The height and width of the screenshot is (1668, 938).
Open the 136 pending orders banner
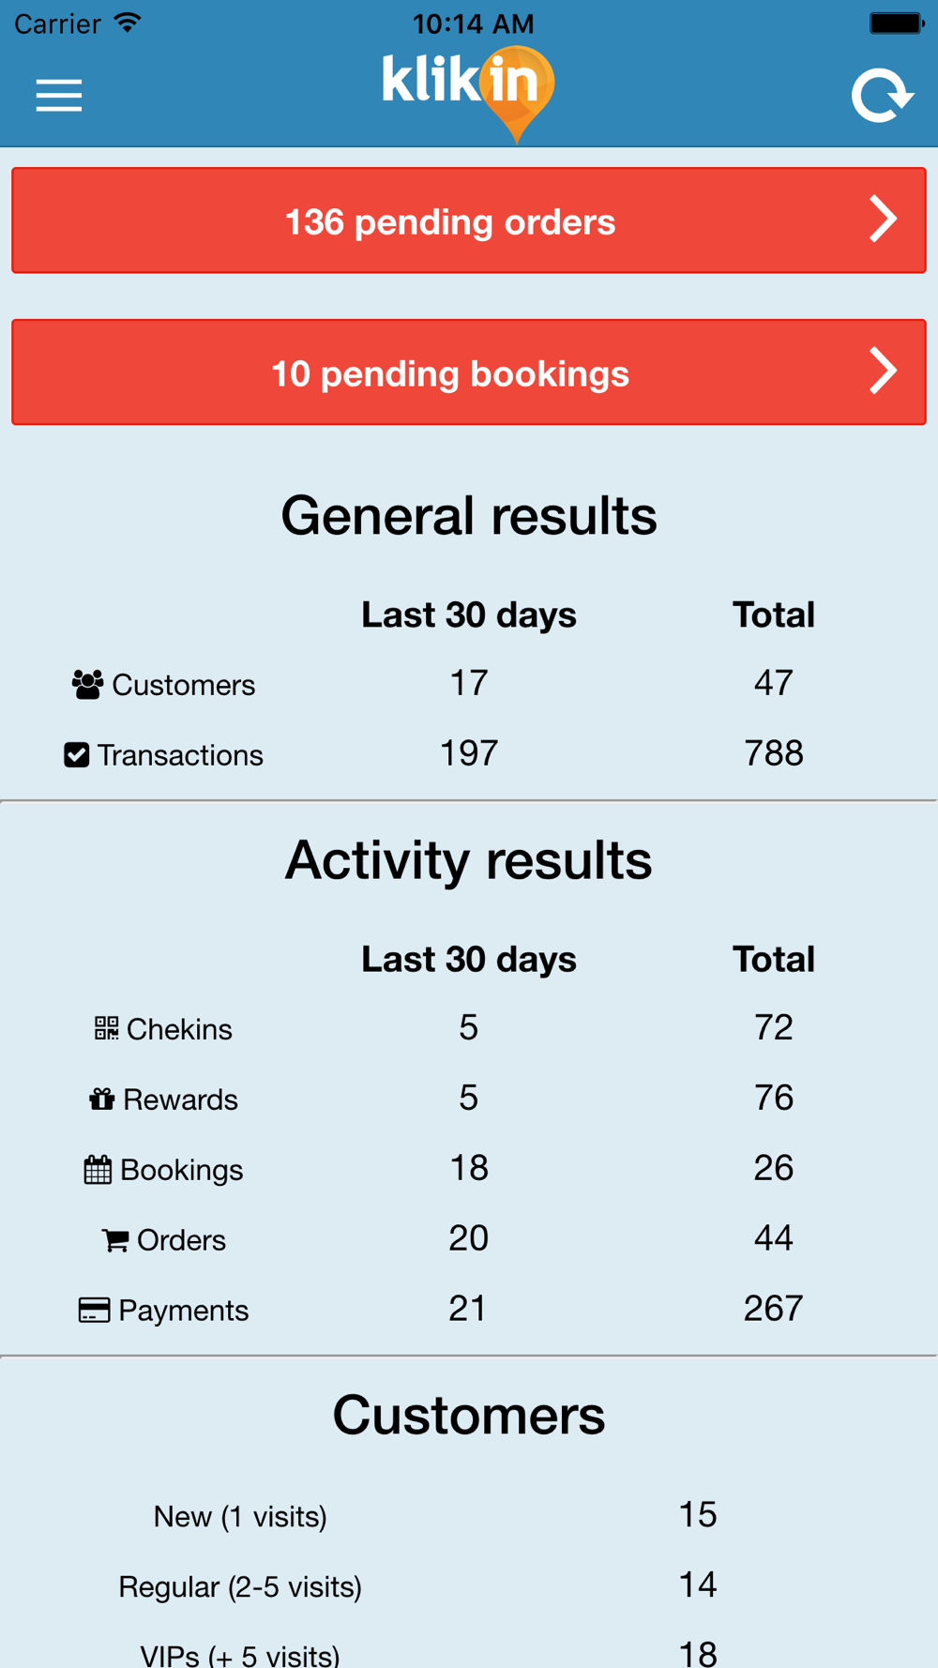(469, 220)
